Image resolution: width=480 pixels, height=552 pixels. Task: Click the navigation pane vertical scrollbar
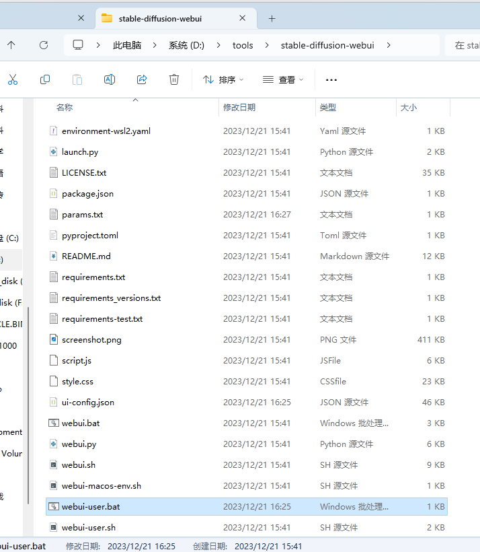pos(28,405)
